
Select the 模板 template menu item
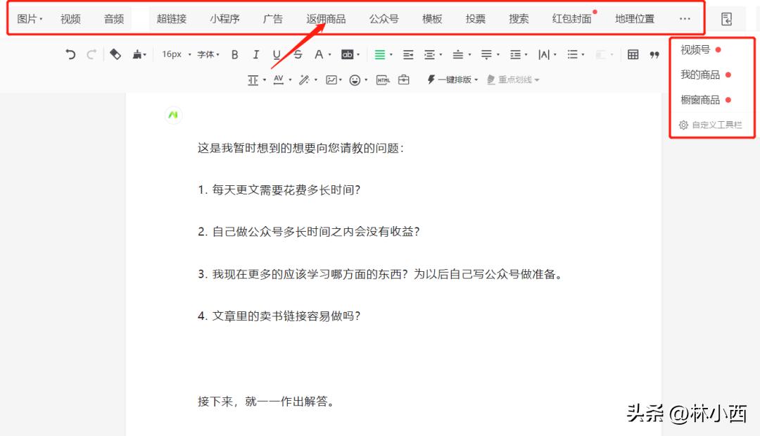click(431, 18)
